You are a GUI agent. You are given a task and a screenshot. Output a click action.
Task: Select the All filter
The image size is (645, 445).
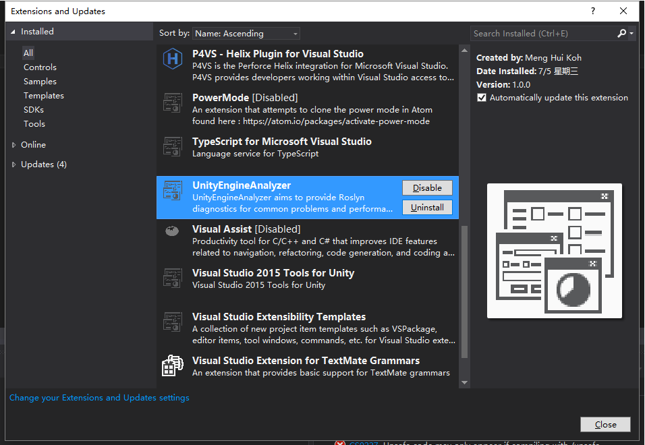(x=28, y=53)
